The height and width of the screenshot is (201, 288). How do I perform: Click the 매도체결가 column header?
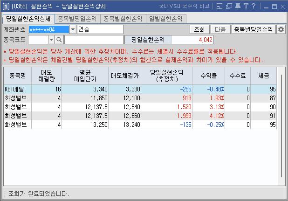click(125, 76)
